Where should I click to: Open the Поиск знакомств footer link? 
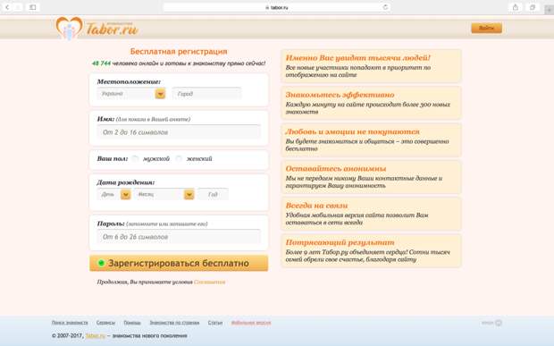70,323
